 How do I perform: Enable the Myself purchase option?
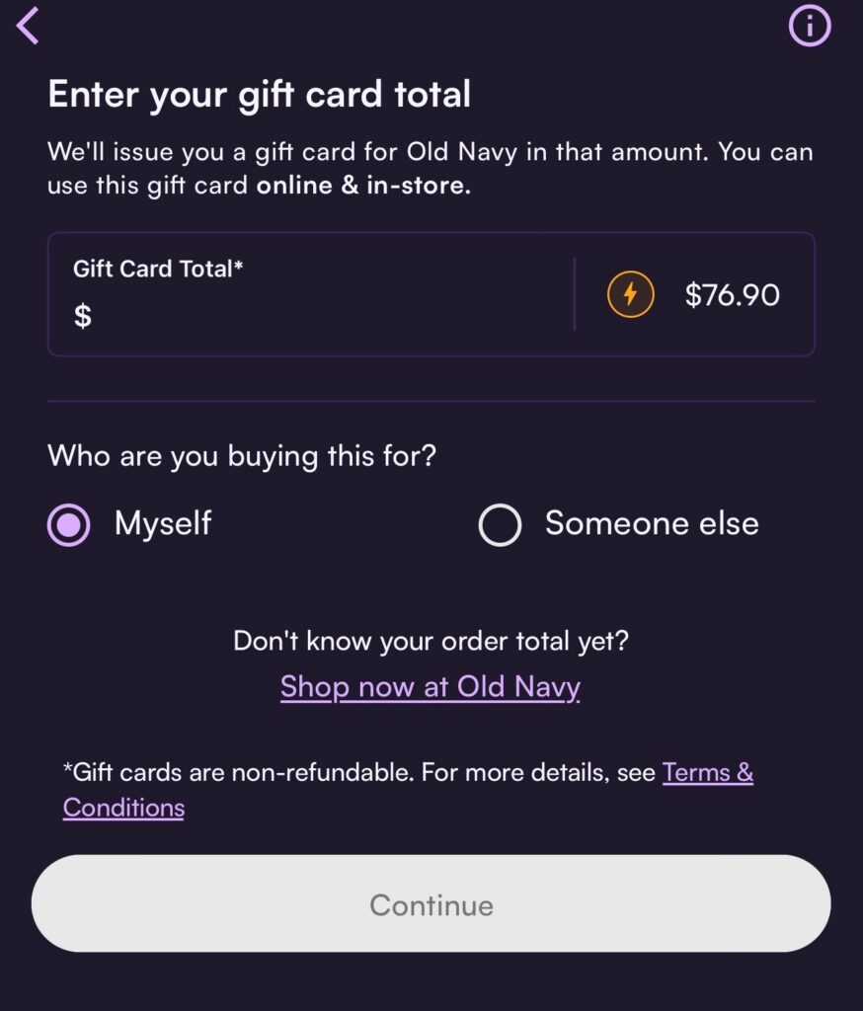pyautogui.click(x=69, y=524)
